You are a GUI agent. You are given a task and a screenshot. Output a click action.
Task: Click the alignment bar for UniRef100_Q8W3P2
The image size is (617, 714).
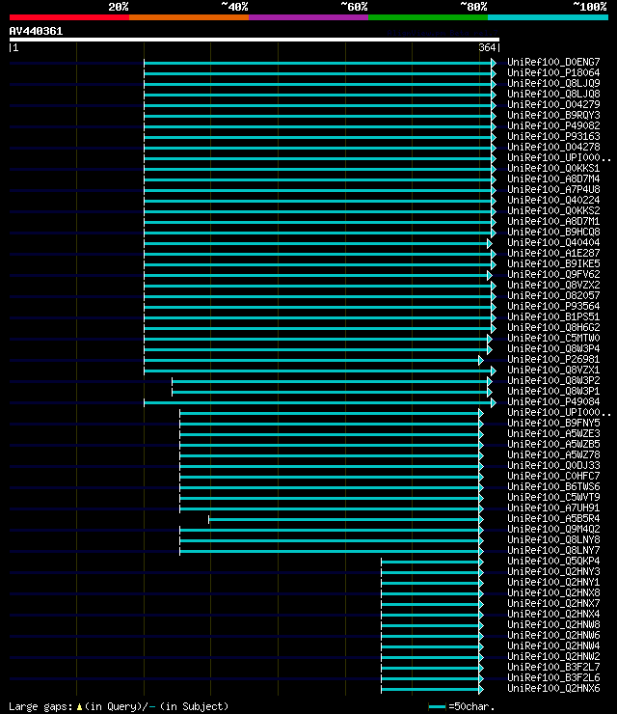pyautogui.click(x=333, y=381)
